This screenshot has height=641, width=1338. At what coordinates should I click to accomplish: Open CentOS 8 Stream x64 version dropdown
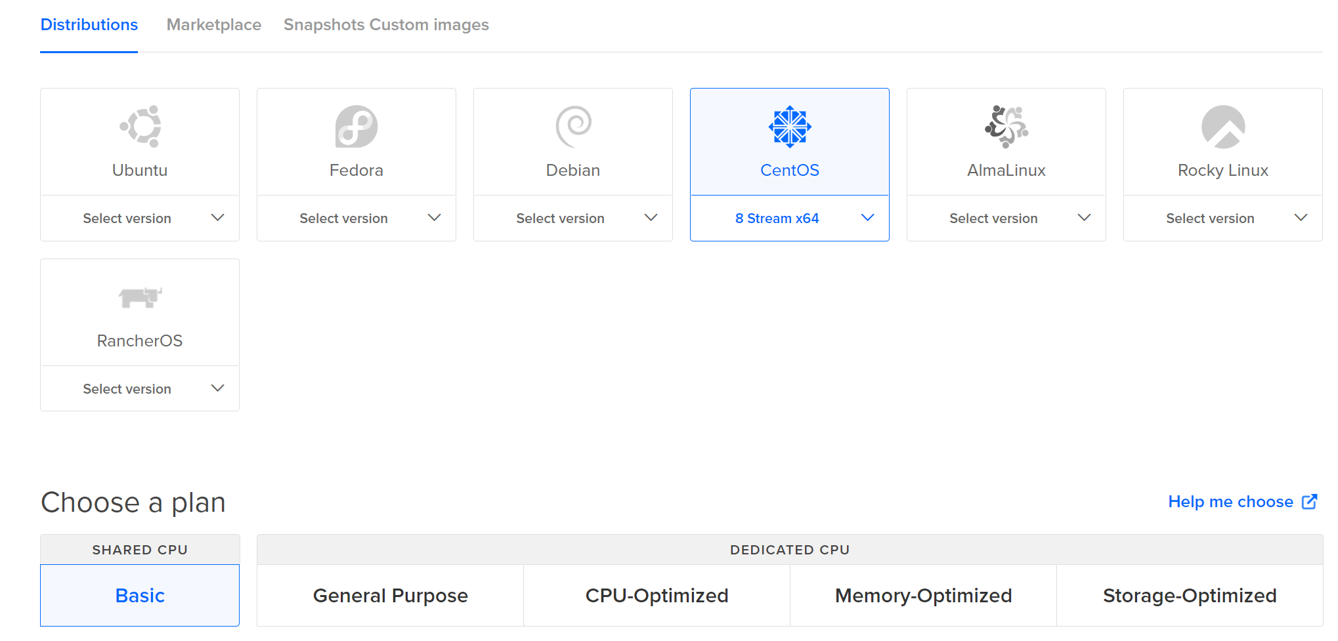click(x=790, y=218)
